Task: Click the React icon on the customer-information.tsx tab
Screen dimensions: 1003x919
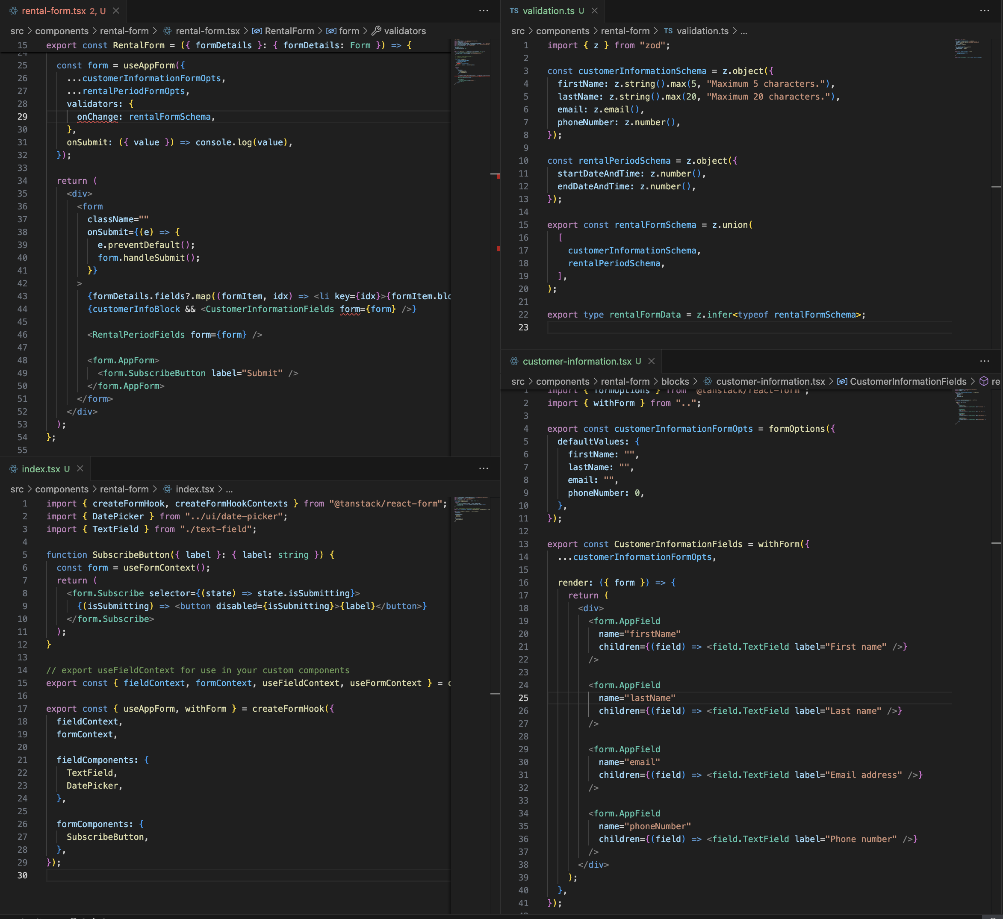Action: click(514, 362)
